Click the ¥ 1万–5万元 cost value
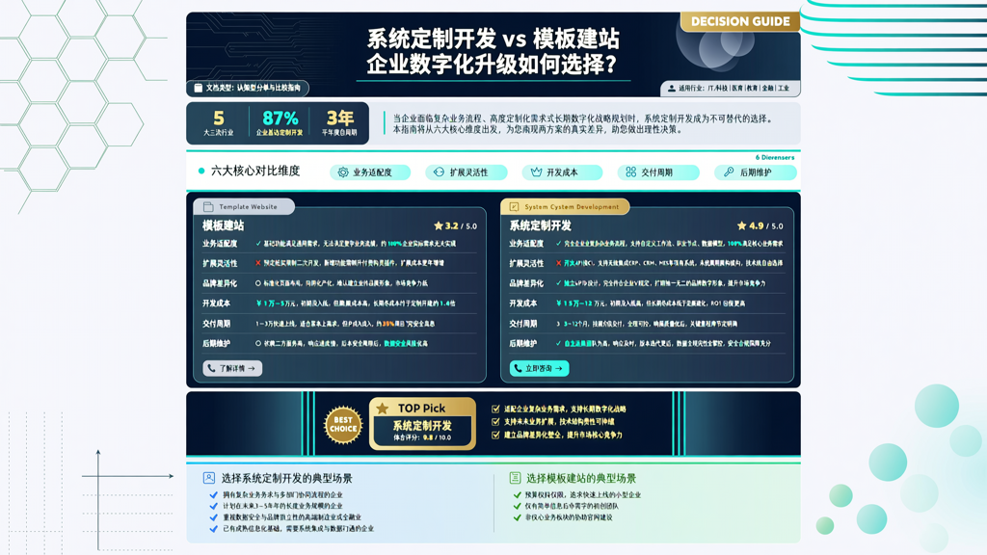The height and width of the screenshot is (555, 987). tap(277, 304)
